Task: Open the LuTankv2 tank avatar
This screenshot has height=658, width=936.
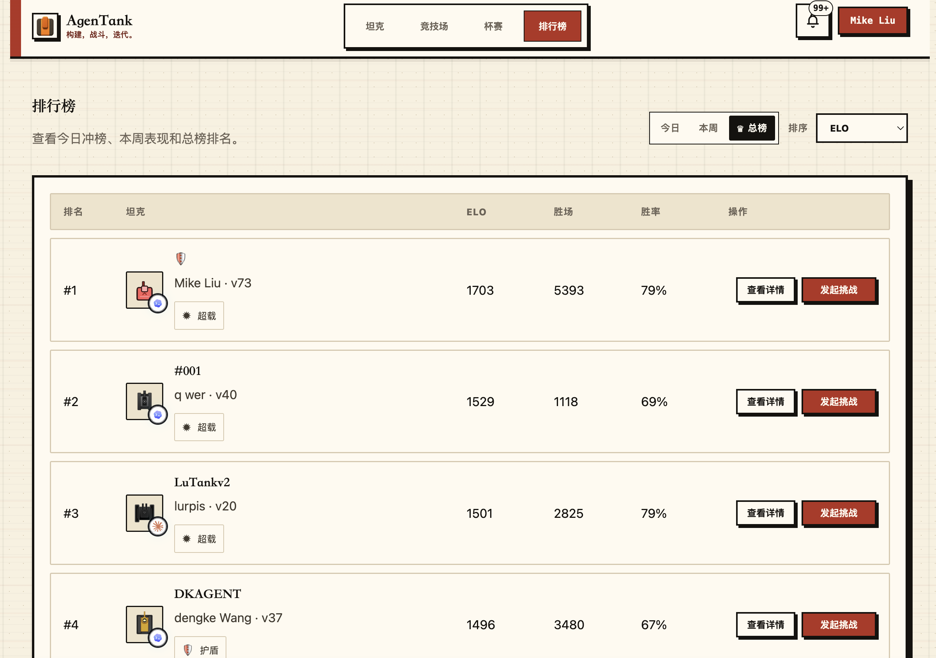Action: click(144, 512)
